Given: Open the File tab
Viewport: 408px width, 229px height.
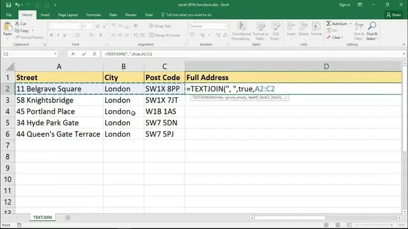Looking at the screenshot, I should point(9,15).
